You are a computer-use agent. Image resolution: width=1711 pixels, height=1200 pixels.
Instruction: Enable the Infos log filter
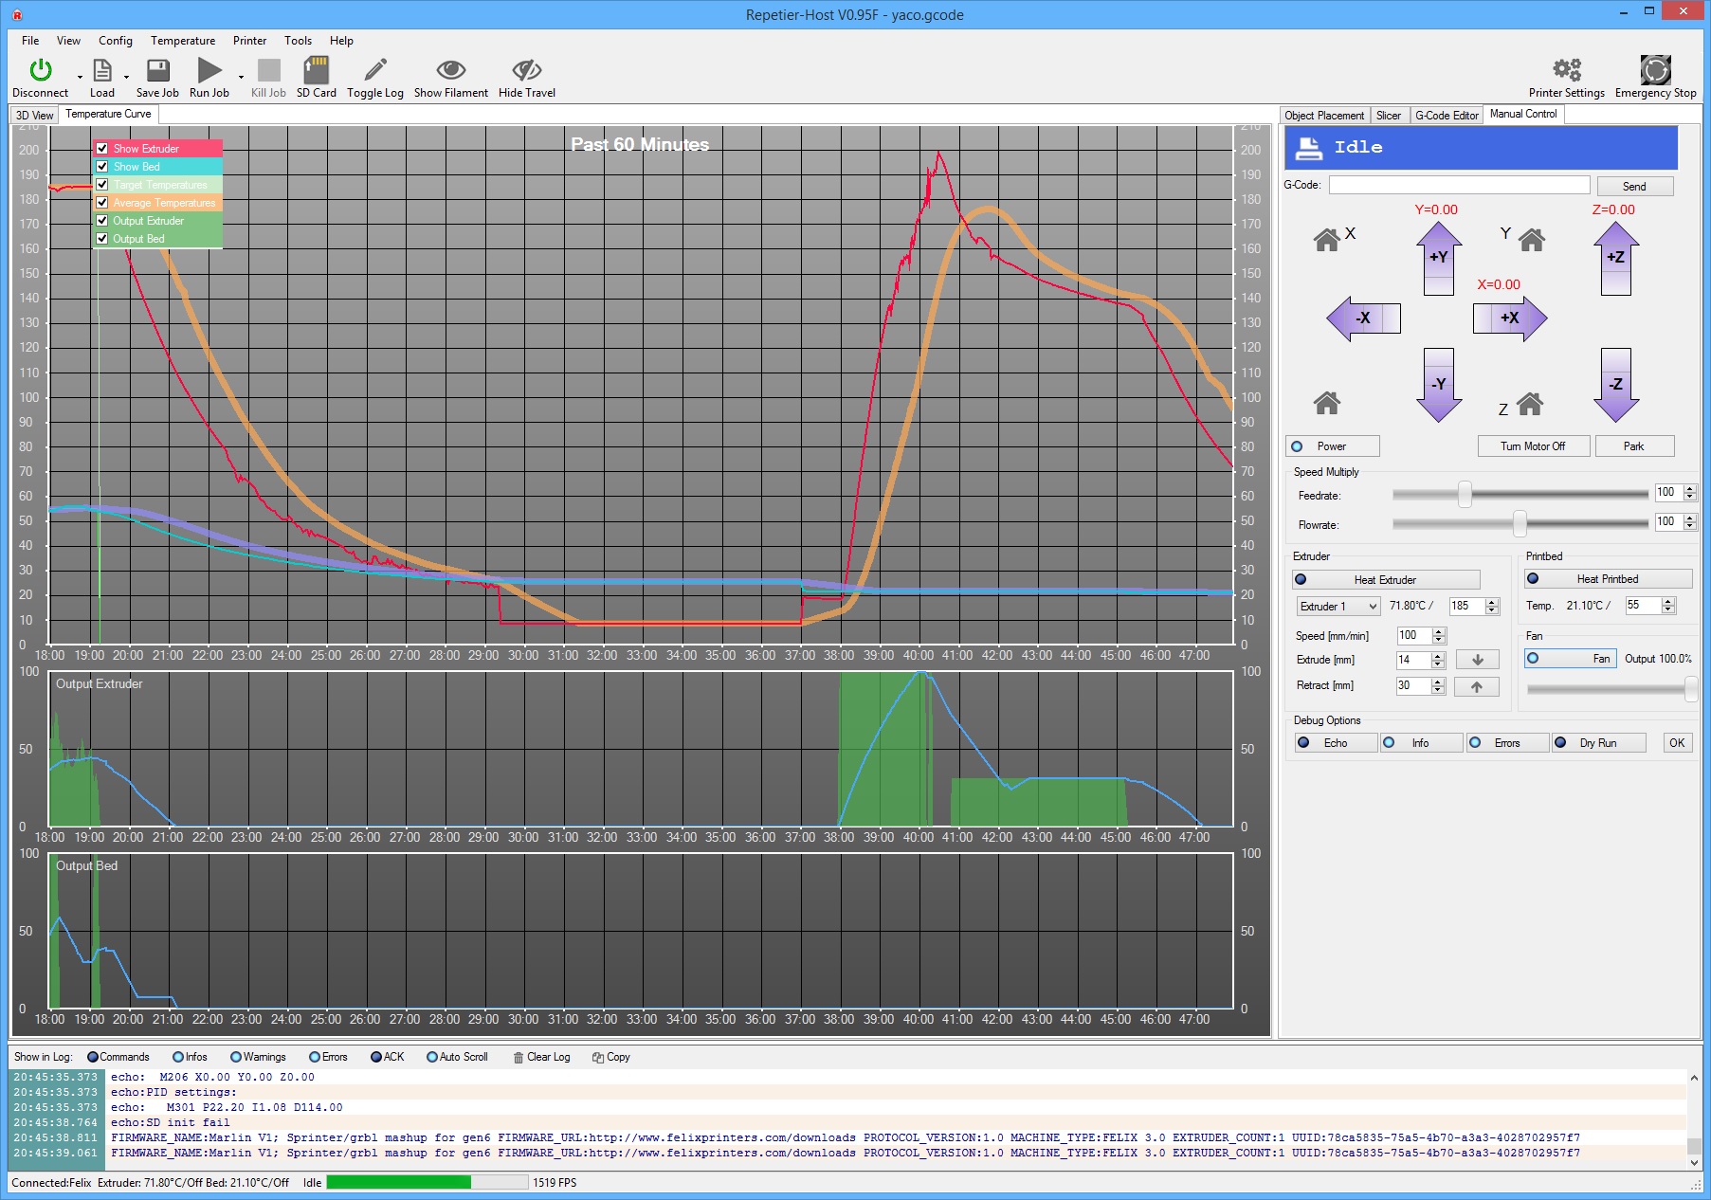(190, 1057)
